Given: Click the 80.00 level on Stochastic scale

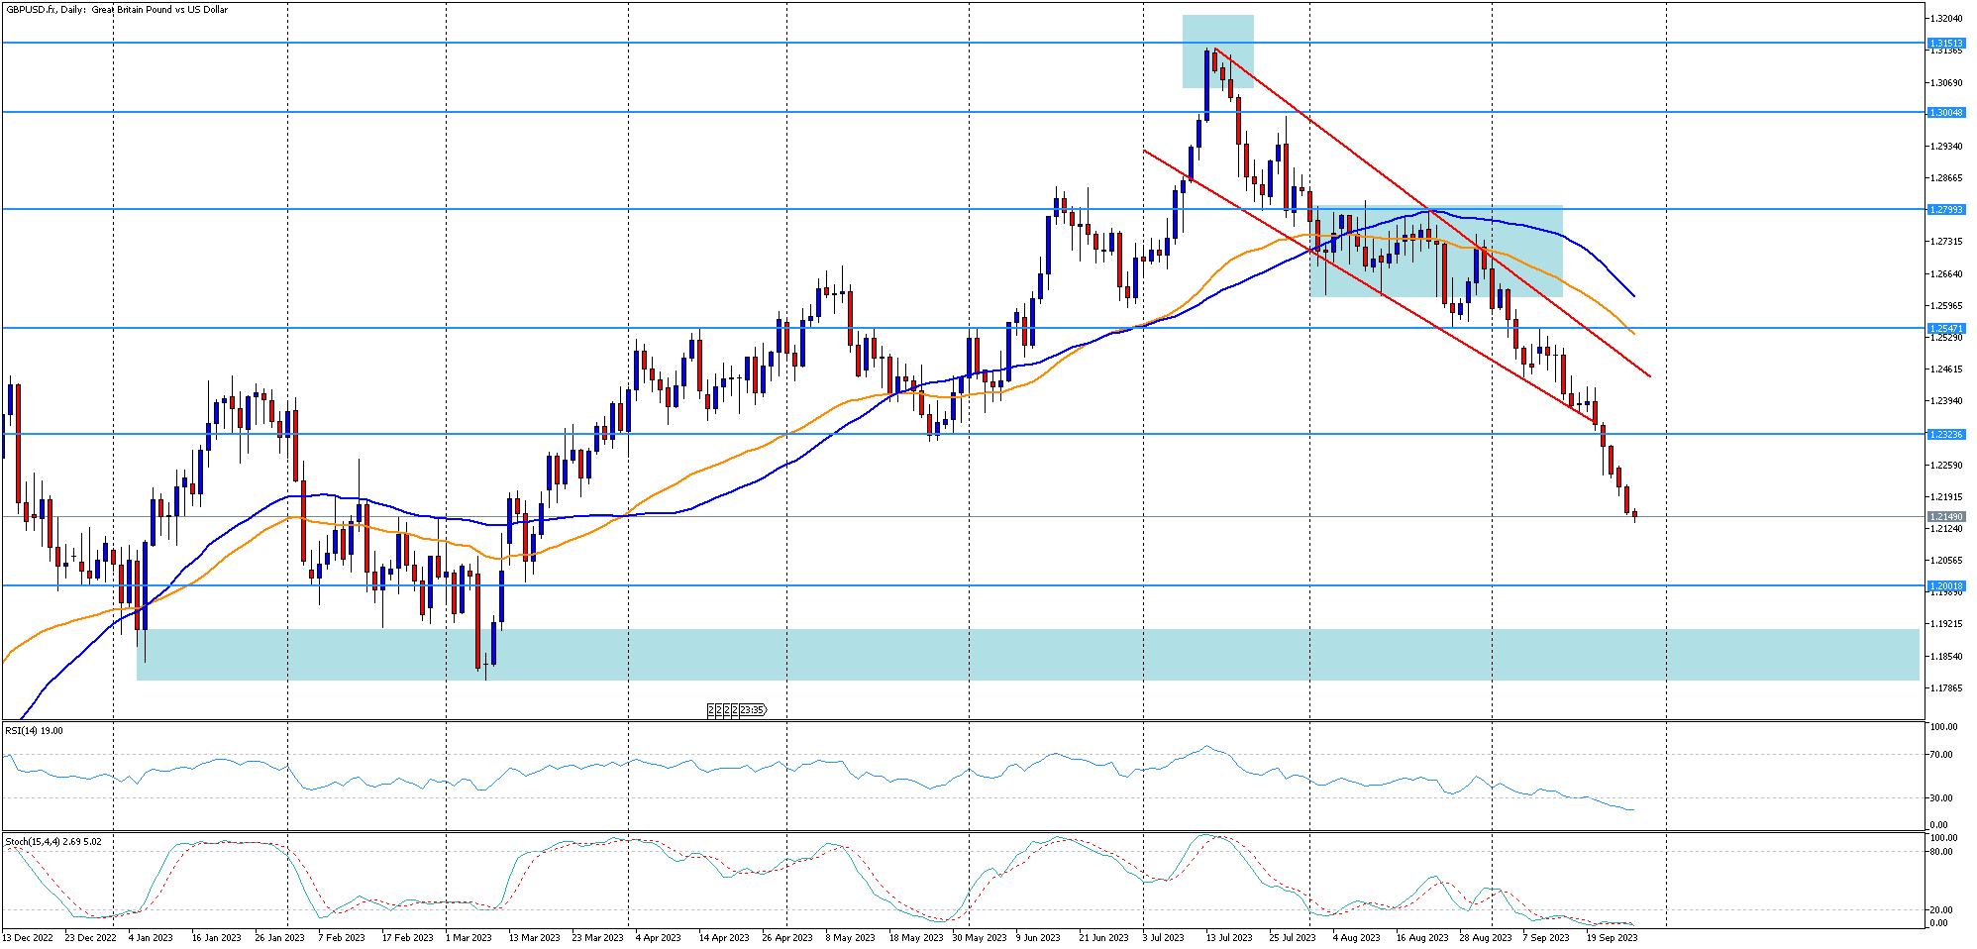Looking at the screenshot, I should point(1942,852).
